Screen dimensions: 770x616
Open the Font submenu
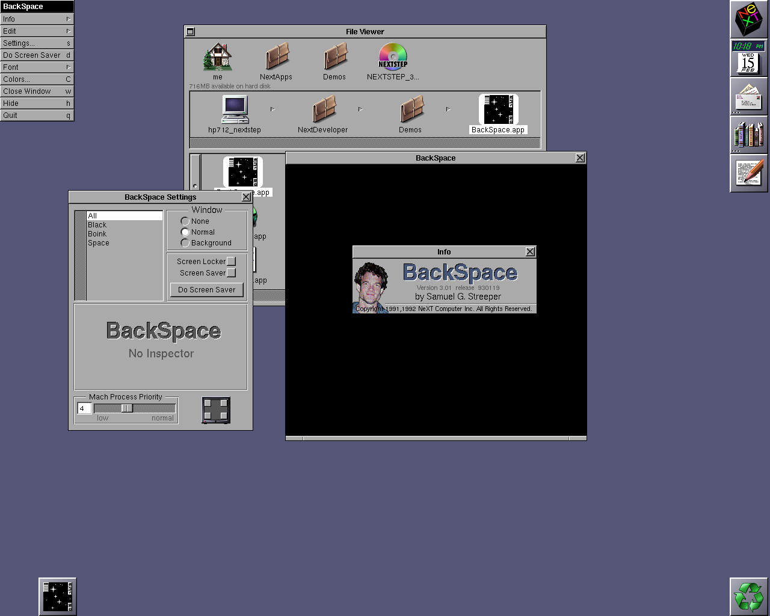37,67
